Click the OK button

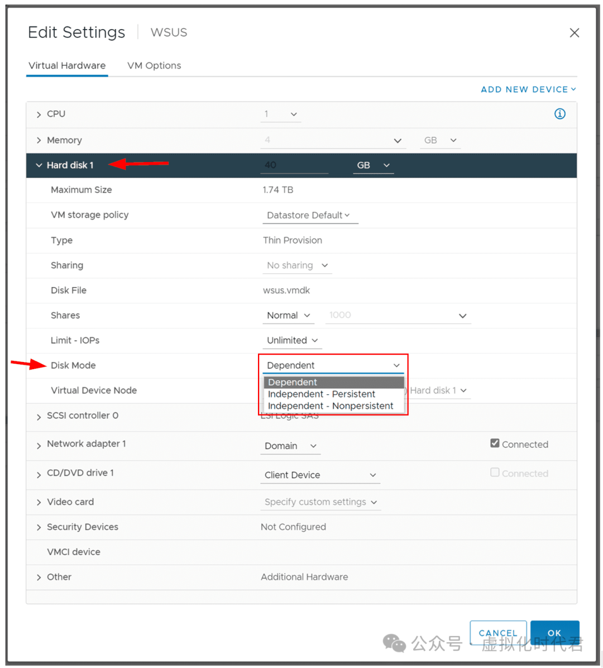tap(554, 633)
